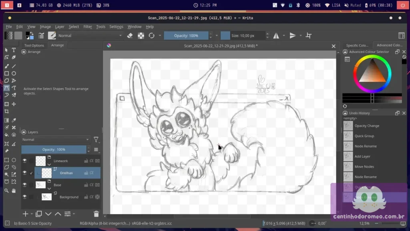The image size is (410, 231).
Task: Select the Rectangular Selection tool
Action: click(6, 160)
